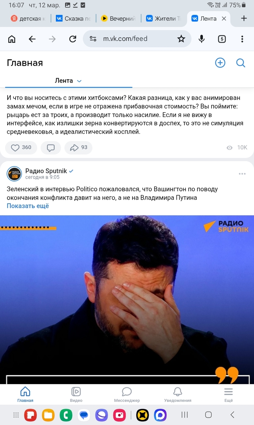Open comments on the hitbox post
This screenshot has height=425, width=254.
[x=51, y=147]
